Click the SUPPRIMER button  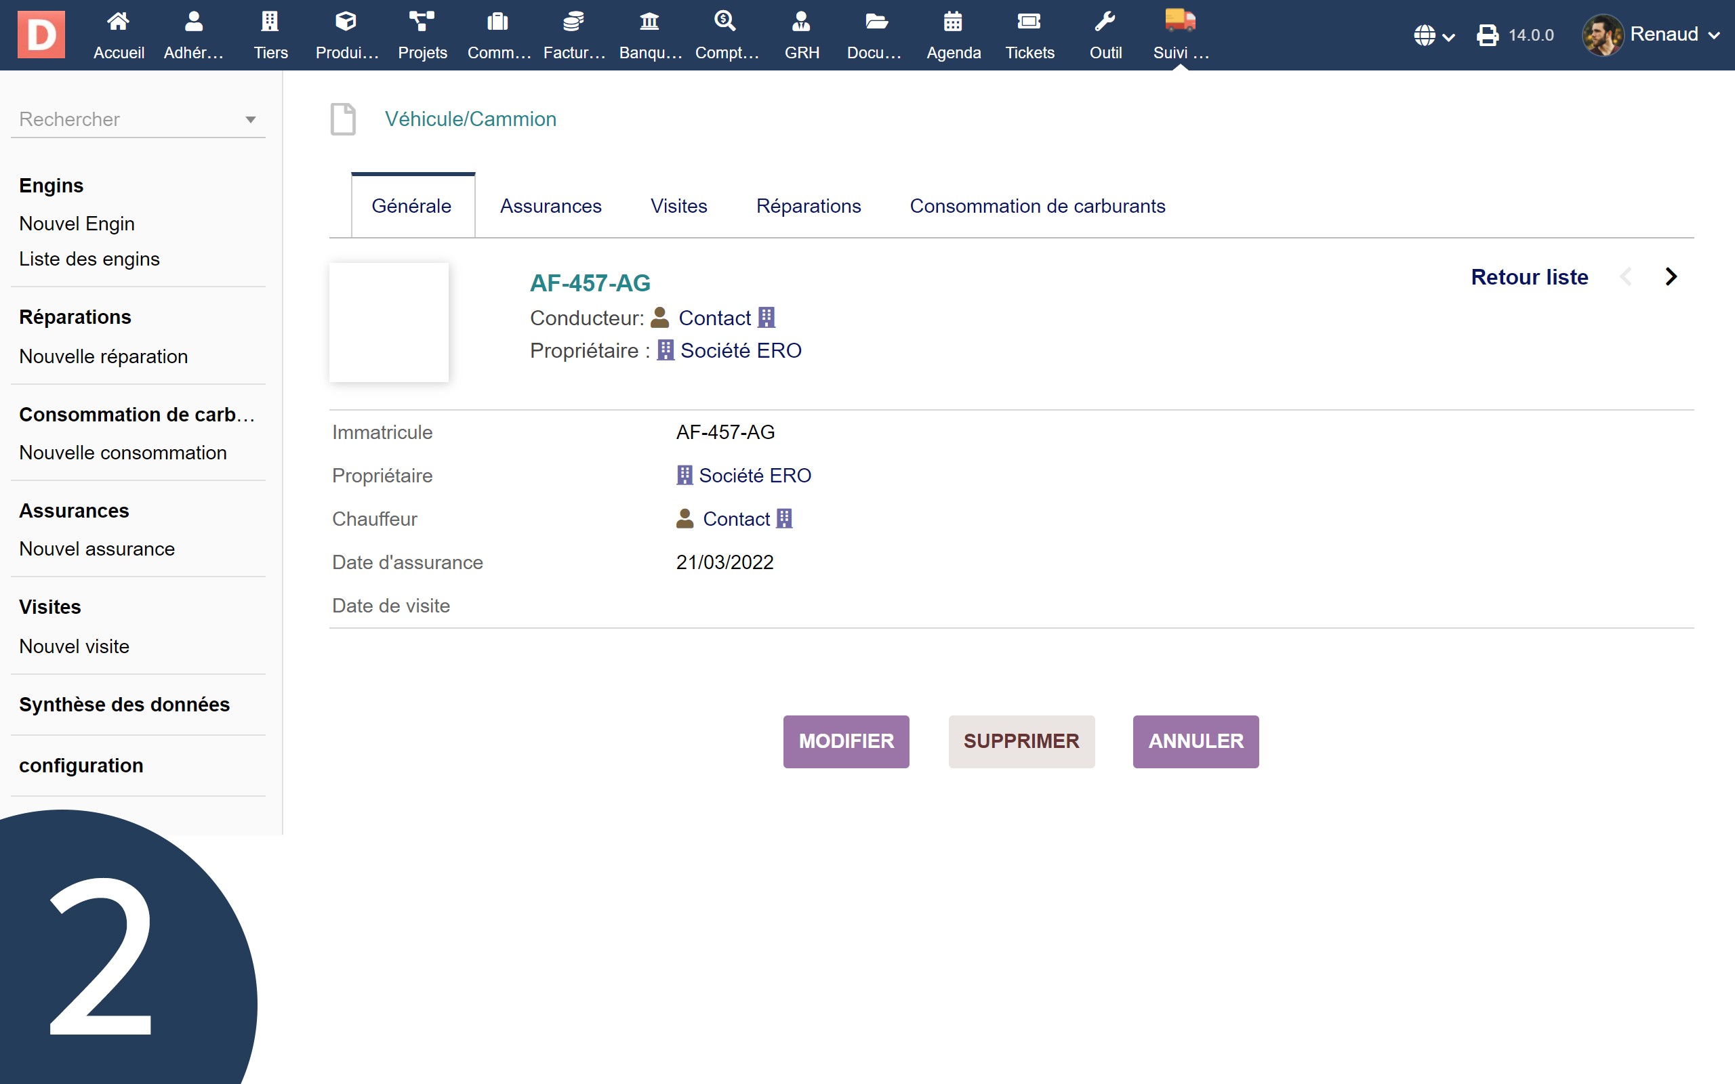tap(1021, 741)
